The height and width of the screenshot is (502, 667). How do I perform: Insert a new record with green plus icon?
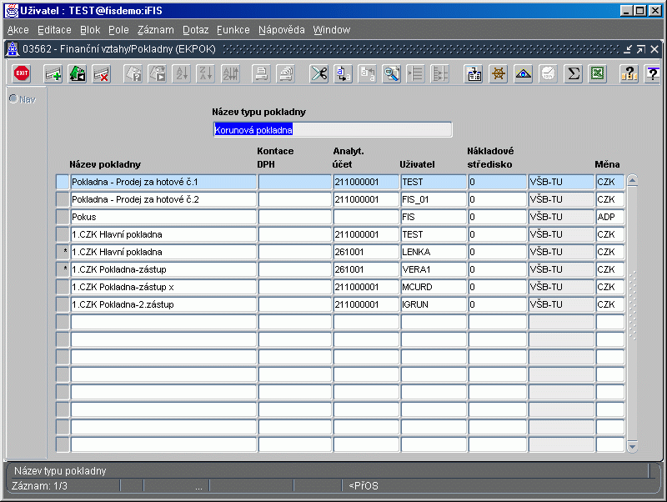[53, 74]
